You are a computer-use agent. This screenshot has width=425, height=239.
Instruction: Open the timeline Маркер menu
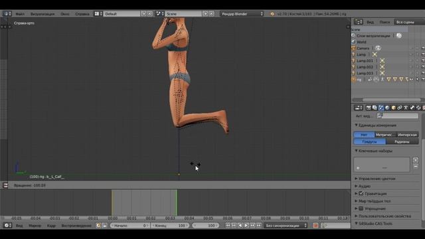tap(35, 226)
